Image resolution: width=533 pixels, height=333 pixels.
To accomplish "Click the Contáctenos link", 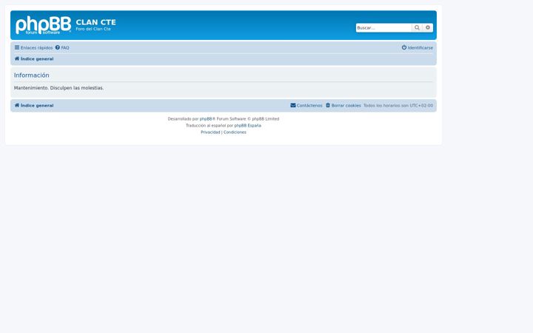I will [x=306, y=105].
